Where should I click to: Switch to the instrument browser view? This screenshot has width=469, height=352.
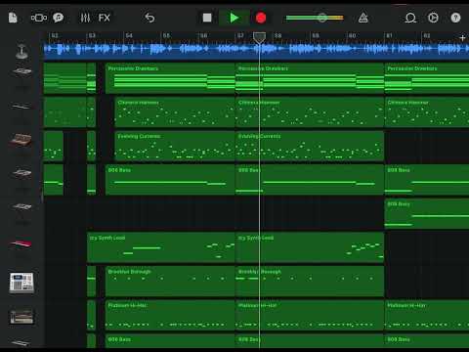tap(39, 18)
